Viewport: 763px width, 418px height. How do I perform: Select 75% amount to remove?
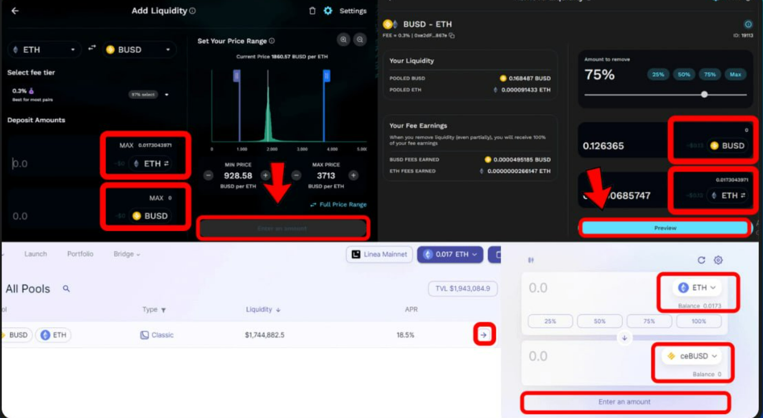(x=710, y=75)
